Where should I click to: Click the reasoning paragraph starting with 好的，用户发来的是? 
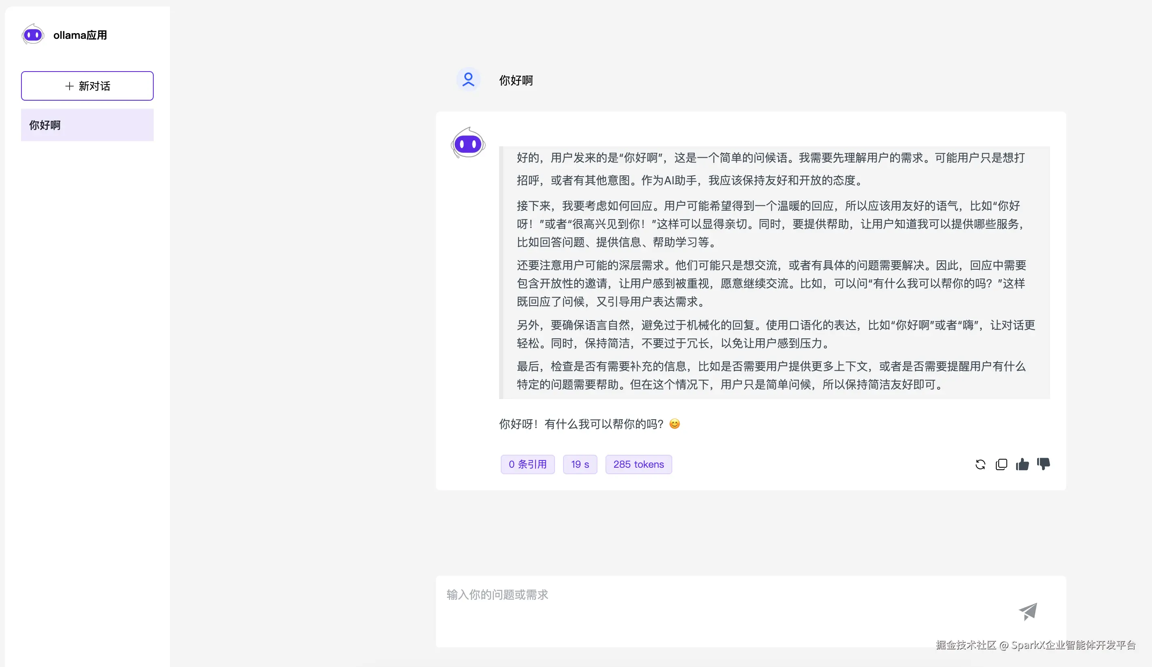770,169
